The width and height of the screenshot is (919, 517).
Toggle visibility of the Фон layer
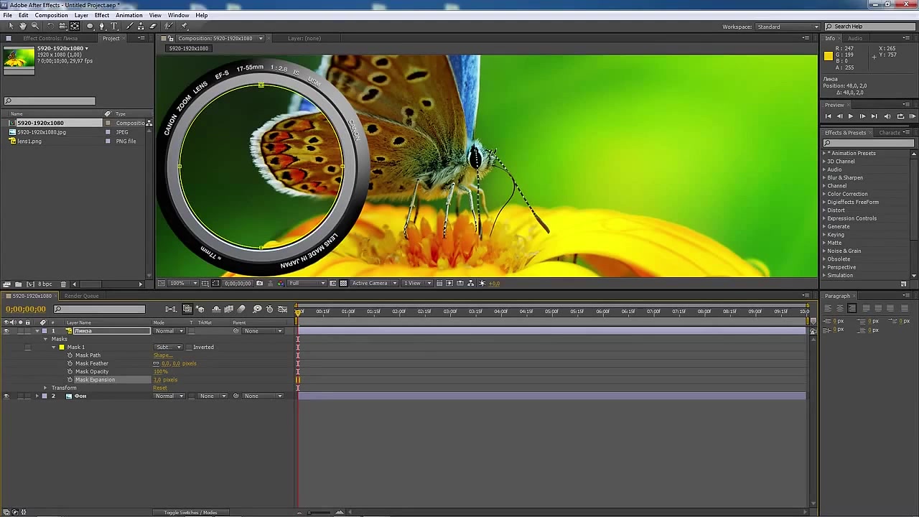coord(6,396)
